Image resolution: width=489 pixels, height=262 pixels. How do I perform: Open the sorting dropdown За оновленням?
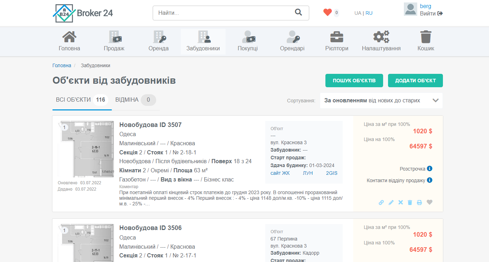click(x=381, y=101)
